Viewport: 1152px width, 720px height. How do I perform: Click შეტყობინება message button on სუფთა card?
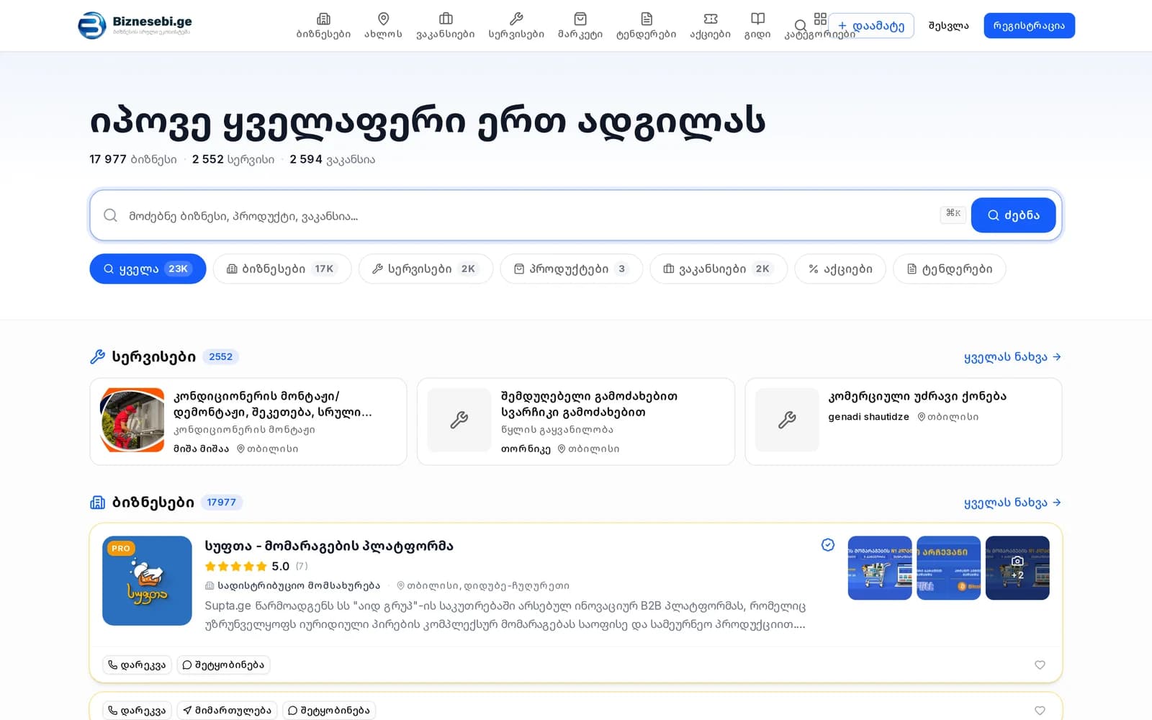click(223, 665)
